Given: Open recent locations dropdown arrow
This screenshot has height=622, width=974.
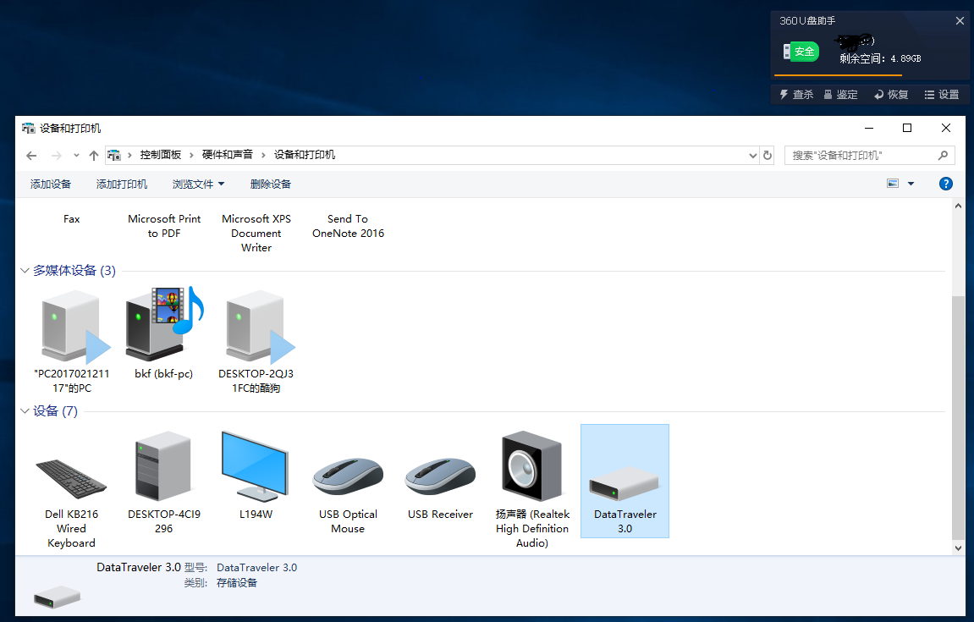Looking at the screenshot, I should [76, 156].
